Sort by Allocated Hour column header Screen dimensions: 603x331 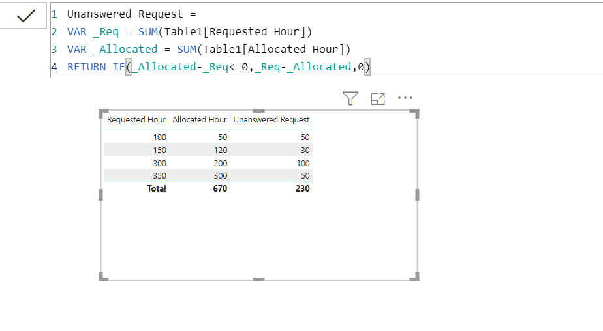pyautogui.click(x=200, y=120)
